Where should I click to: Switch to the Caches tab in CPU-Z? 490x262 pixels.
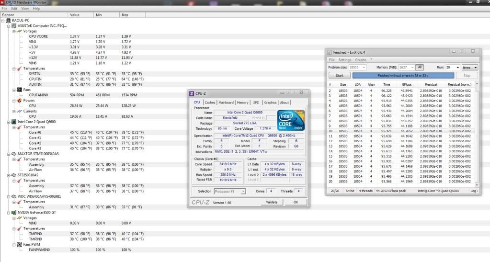point(210,103)
